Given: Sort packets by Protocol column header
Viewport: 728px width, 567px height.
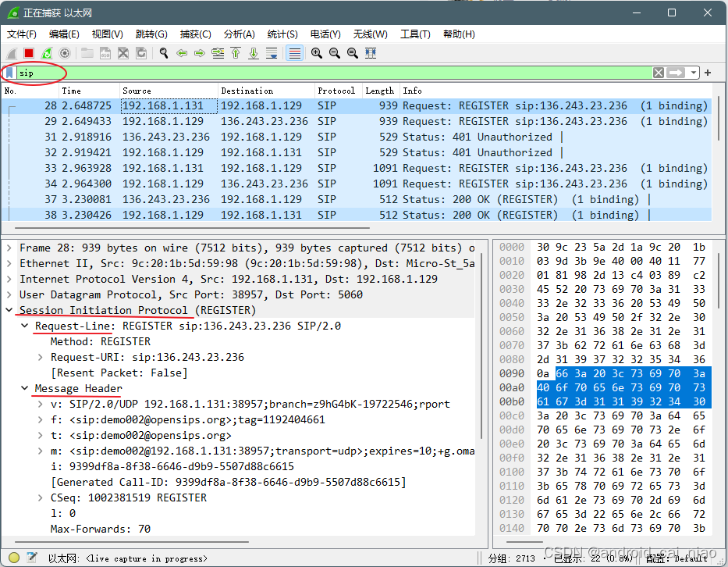Looking at the screenshot, I should 339,91.
